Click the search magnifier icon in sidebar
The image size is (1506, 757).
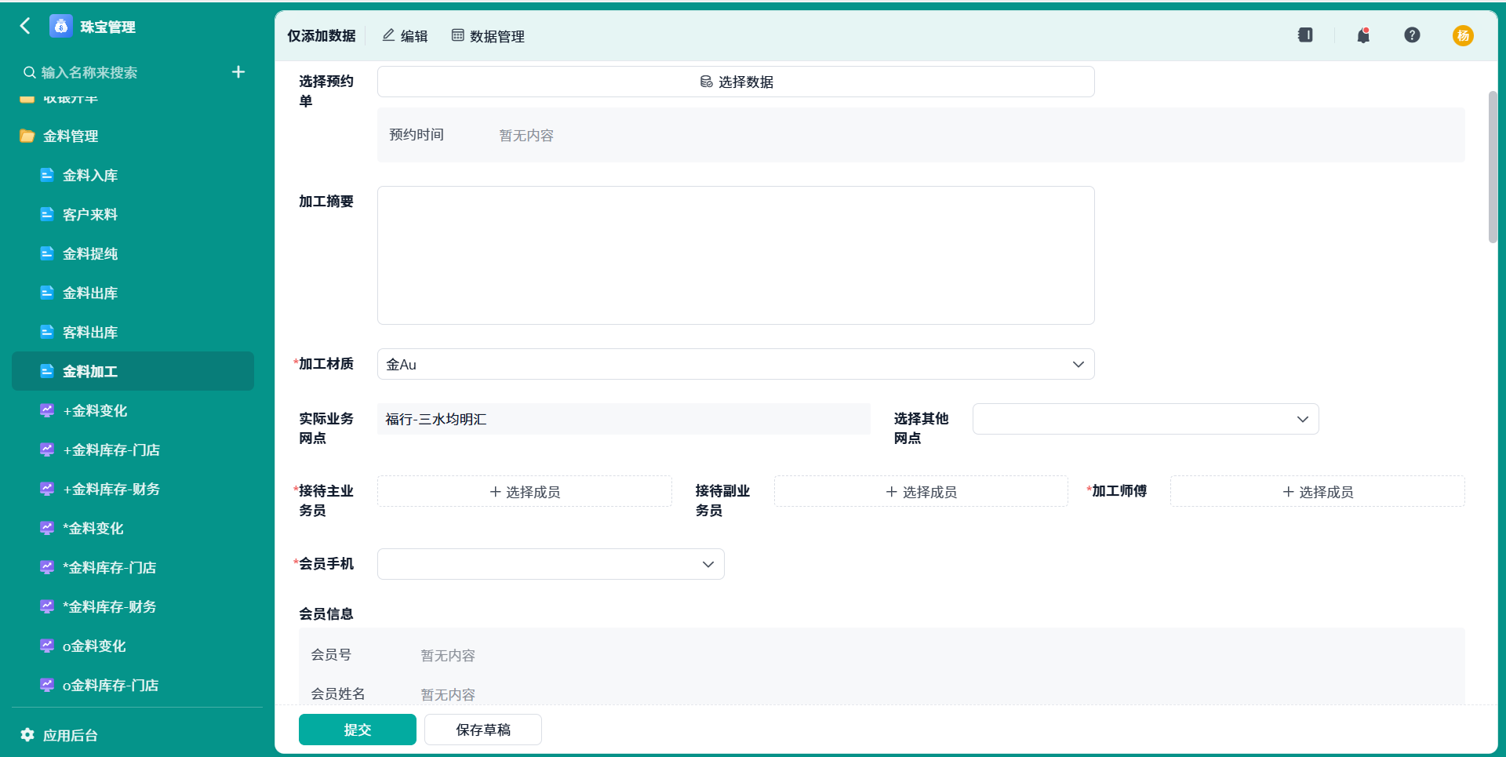(x=29, y=72)
